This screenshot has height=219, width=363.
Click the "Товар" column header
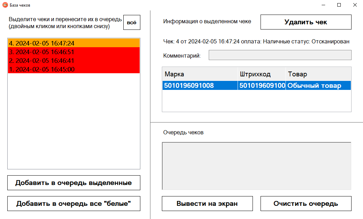coord(318,74)
